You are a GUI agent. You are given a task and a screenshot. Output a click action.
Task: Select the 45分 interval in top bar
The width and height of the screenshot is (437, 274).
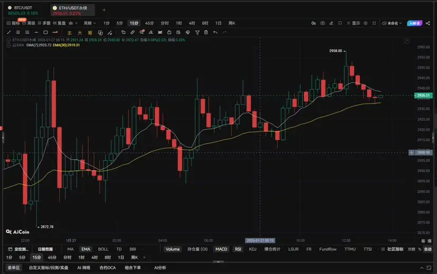click(x=149, y=23)
